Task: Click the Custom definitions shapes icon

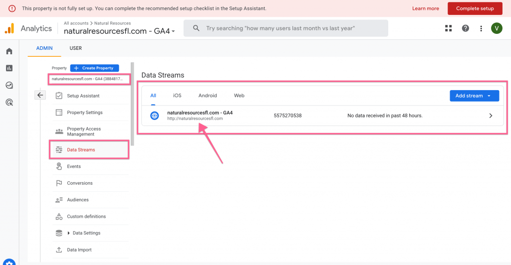Action: (x=59, y=216)
